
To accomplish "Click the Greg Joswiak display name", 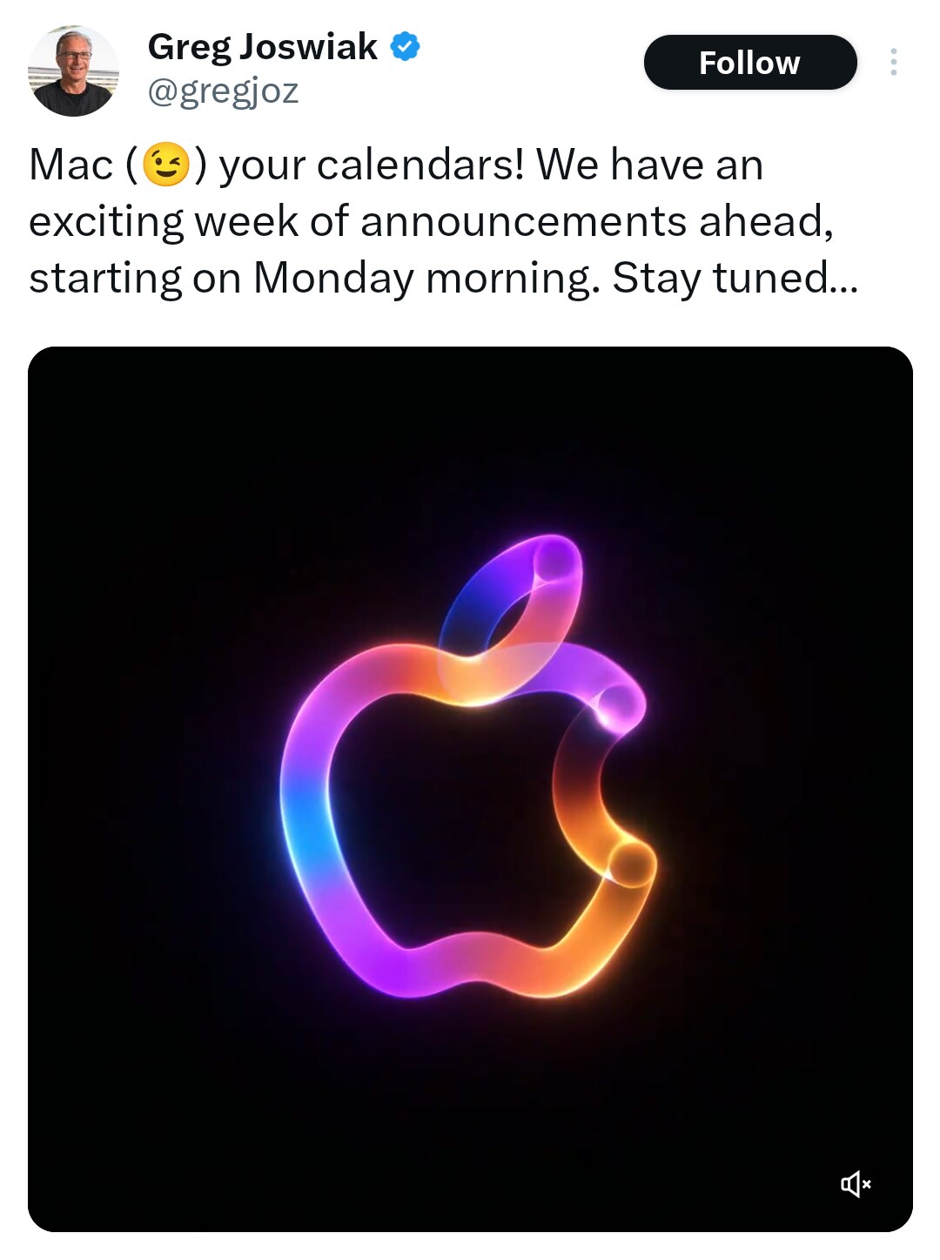I will tap(263, 46).
